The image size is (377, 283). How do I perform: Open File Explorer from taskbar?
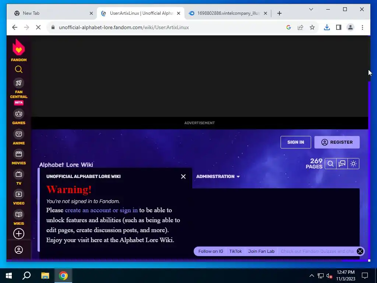(45, 276)
